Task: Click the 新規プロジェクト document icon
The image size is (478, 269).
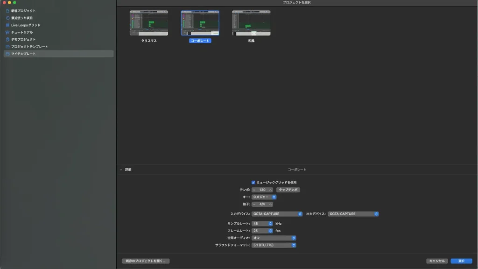Action: pos(7,11)
